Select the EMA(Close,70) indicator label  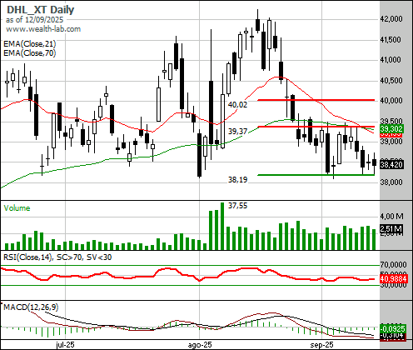click(x=30, y=52)
